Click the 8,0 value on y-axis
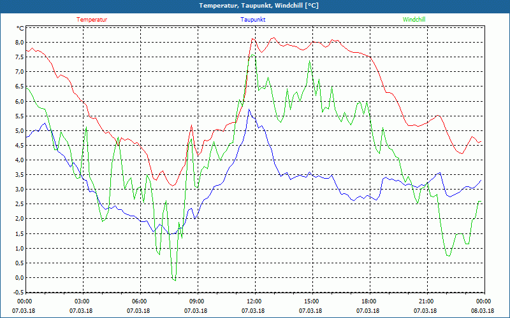This screenshot has height=318, width=510. 19,42
